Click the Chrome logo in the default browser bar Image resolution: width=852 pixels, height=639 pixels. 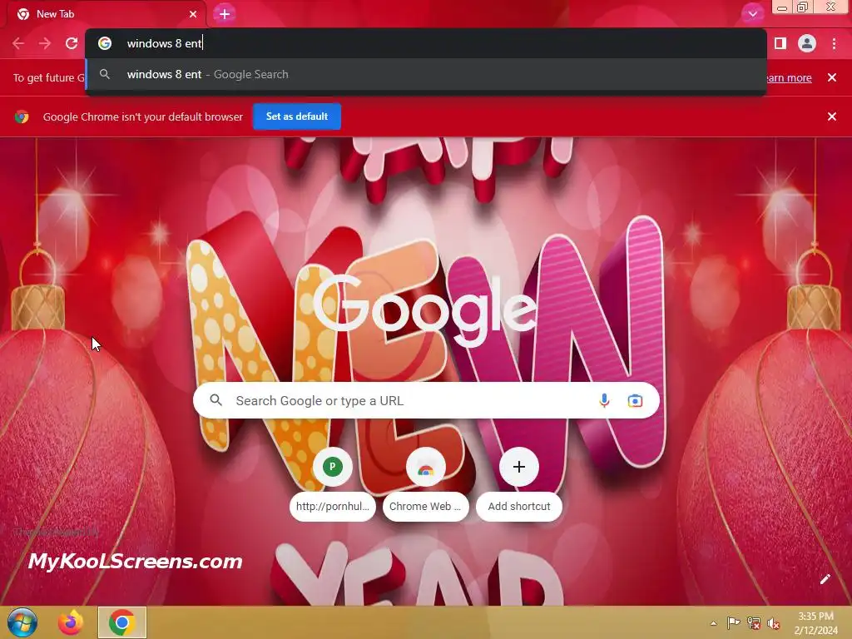point(22,116)
